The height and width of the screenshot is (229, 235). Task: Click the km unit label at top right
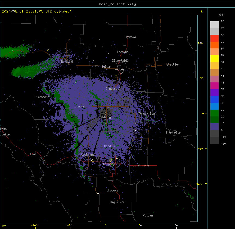pyautogui.click(x=203, y=11)
